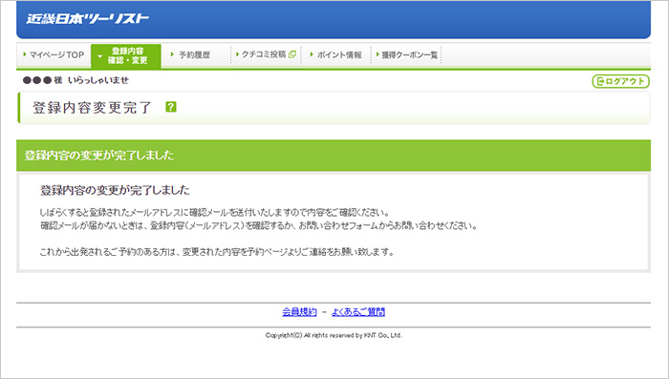Click the 近畿日本ツーリスト logo
The height and width of the screenshot is (379, 669).
click(x=88, y=19)
